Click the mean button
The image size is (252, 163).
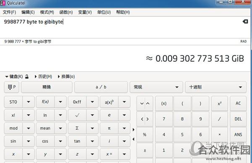pyautogui.click(x=45, y=128)
